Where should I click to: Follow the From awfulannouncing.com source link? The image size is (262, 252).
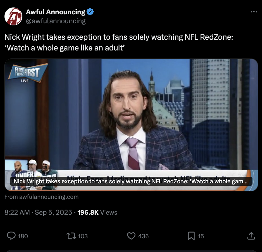coord(41,197)
